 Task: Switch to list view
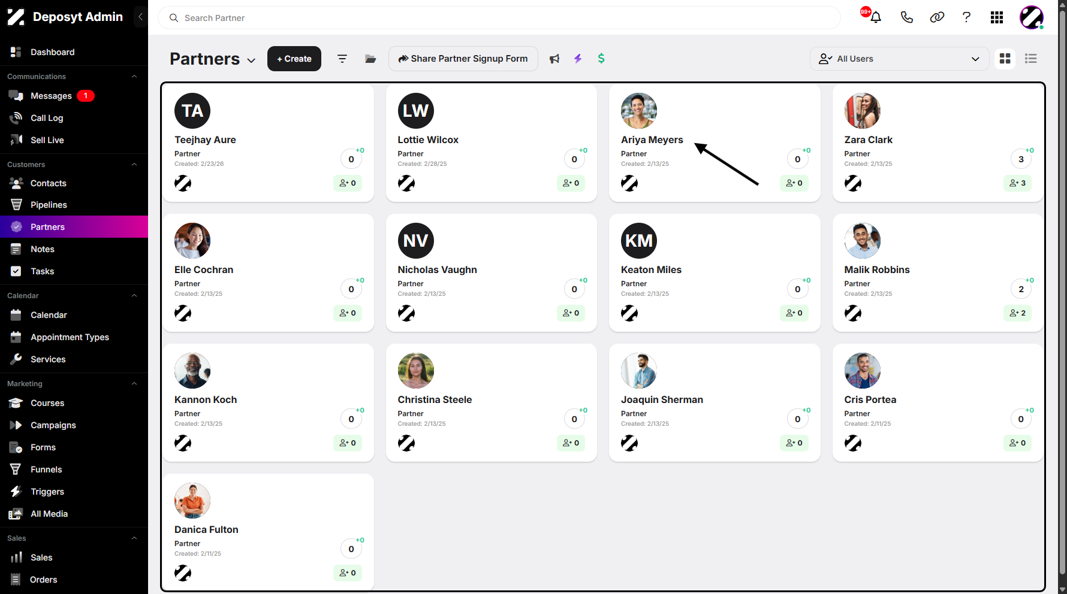1031,59
